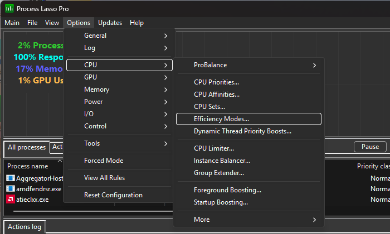The width and height of the screenshot is (390, 234).
Task: Switch to All processes tab
Action: pos(27,147)
